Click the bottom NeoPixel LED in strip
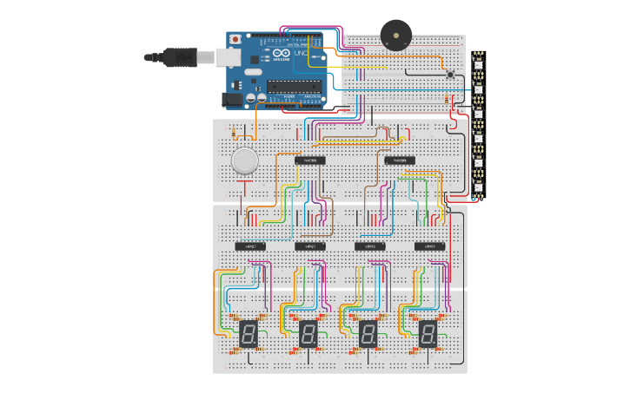The image size is (630, 393). tap(478, 186)
